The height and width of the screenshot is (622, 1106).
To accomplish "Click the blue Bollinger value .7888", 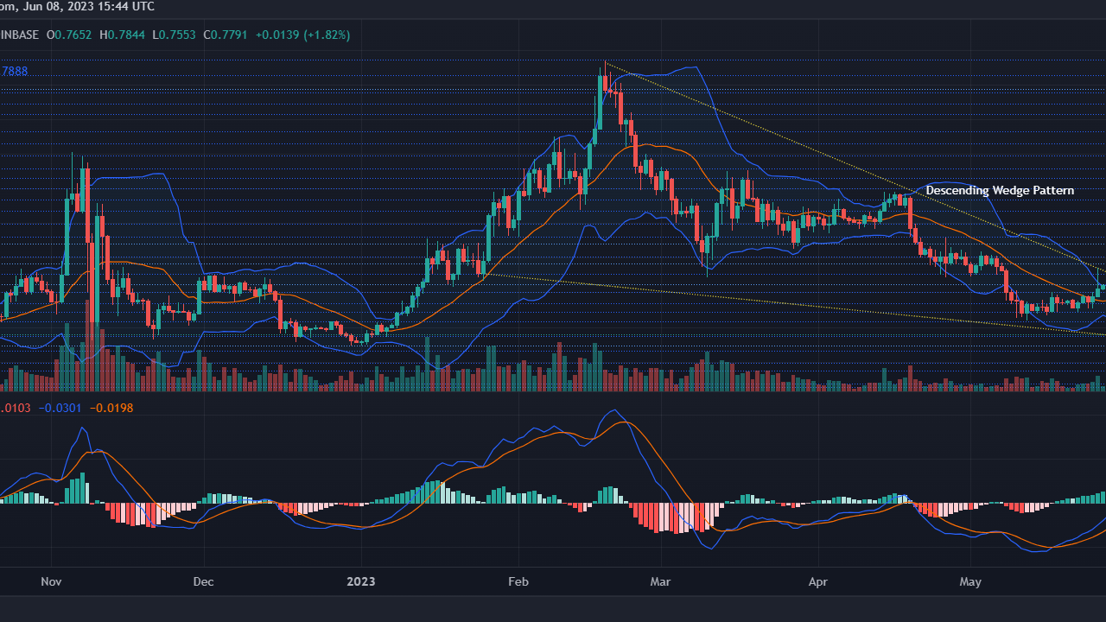I will [x=14, y=71].
